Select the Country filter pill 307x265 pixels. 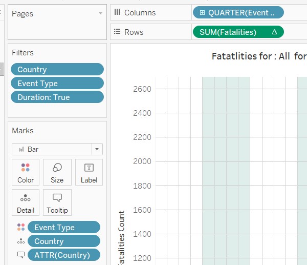pyautogui.click(x=57, y=70)
